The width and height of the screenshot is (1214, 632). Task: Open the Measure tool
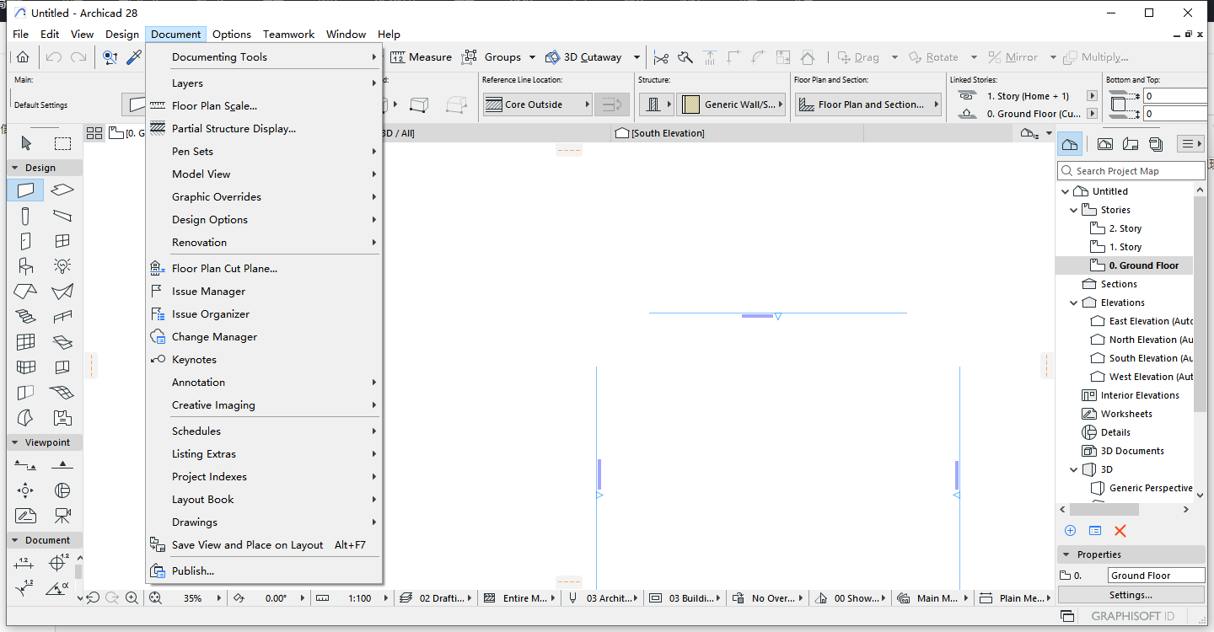click(x=422, y=57)
